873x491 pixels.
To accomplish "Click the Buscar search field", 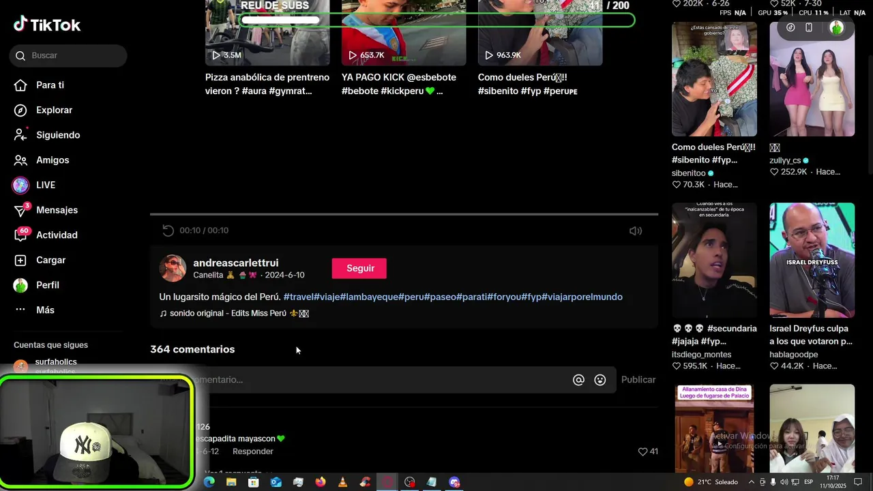I will coord(68,55).
